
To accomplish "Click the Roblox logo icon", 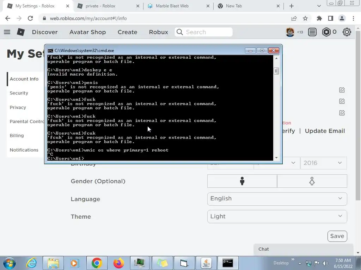I will tap(21, 32).
